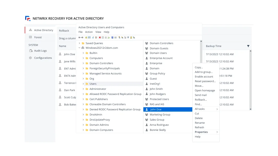
Task: Select the Org folder in tree
Action: click(x=92, y=79)
